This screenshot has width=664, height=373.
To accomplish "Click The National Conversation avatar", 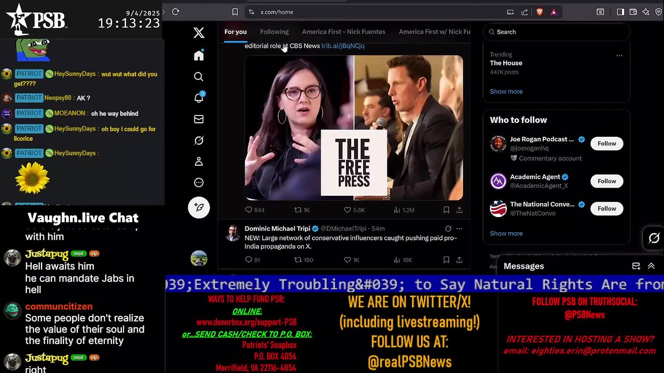I will point(498,208).
